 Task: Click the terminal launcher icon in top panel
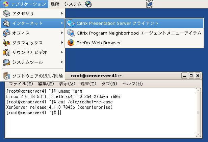(150, 4)
